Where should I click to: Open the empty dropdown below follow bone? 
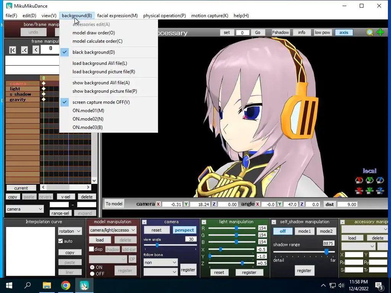click(161, 272)
